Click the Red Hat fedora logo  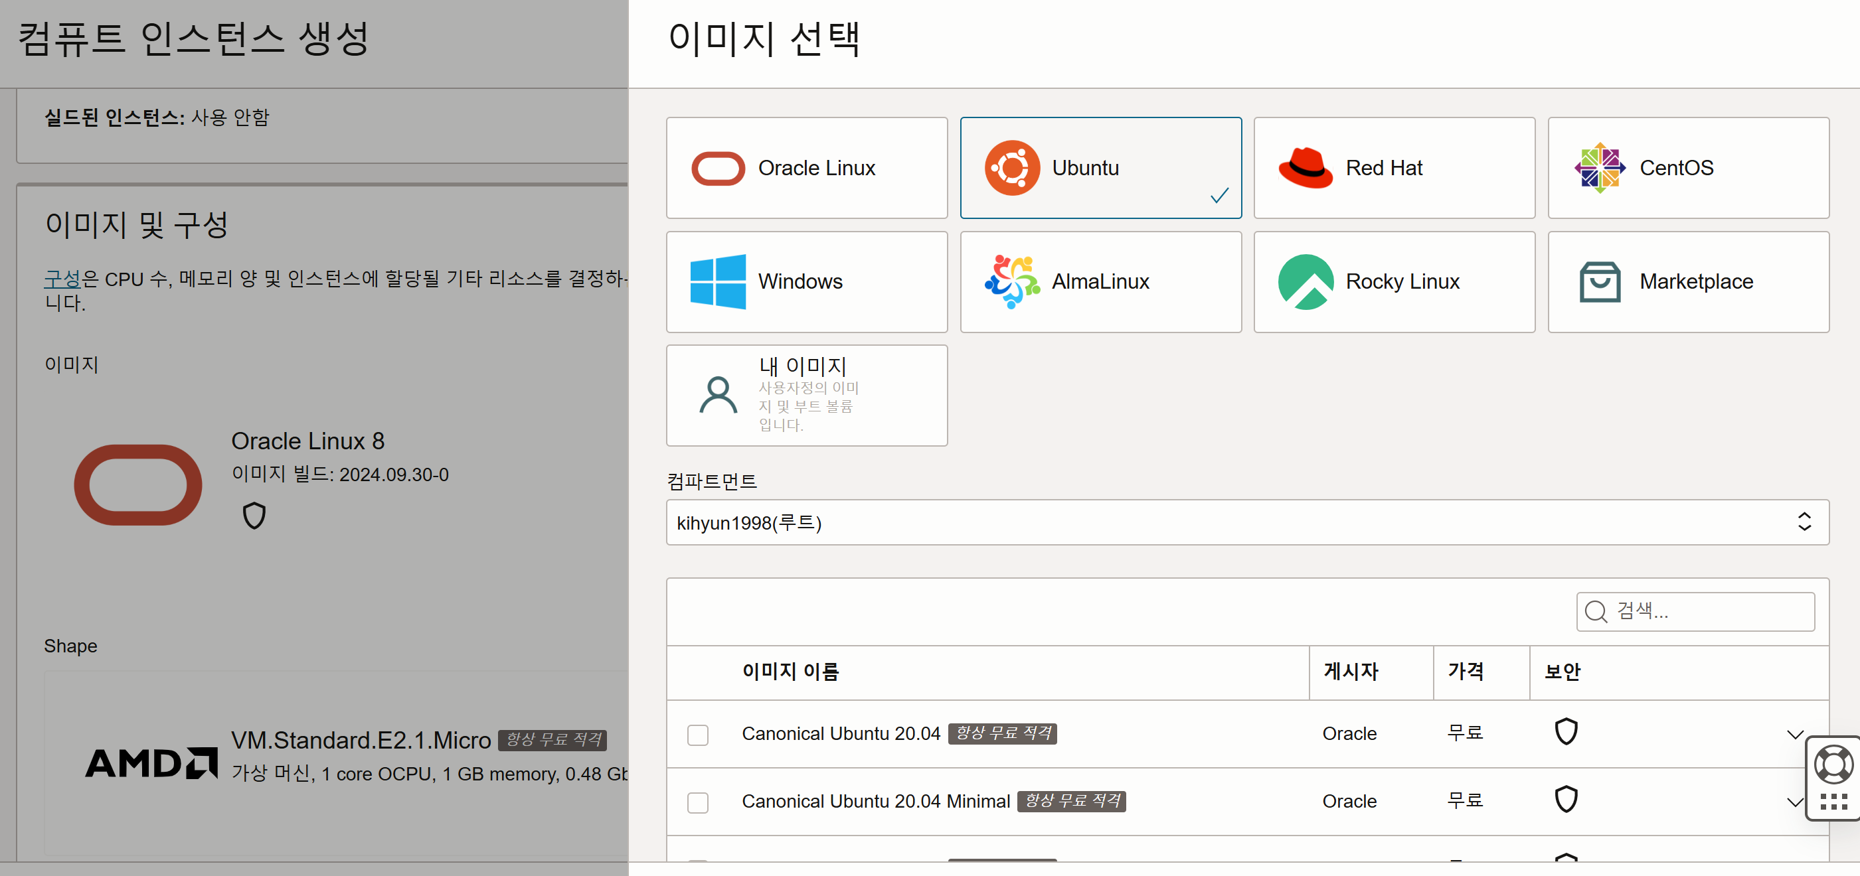1306,167
